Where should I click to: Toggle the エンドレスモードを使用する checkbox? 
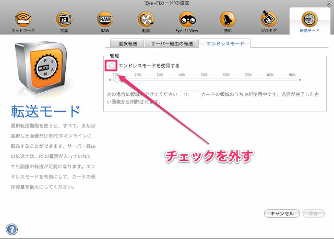pyautogui.click(x=112, y=66)
